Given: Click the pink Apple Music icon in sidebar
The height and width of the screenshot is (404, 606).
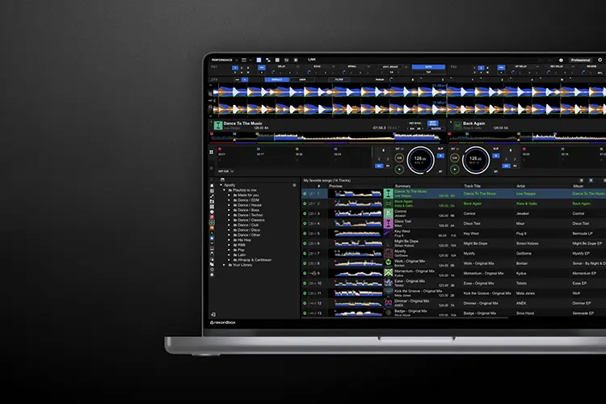Looking at the screenshot, I should [x=212, y=217].
